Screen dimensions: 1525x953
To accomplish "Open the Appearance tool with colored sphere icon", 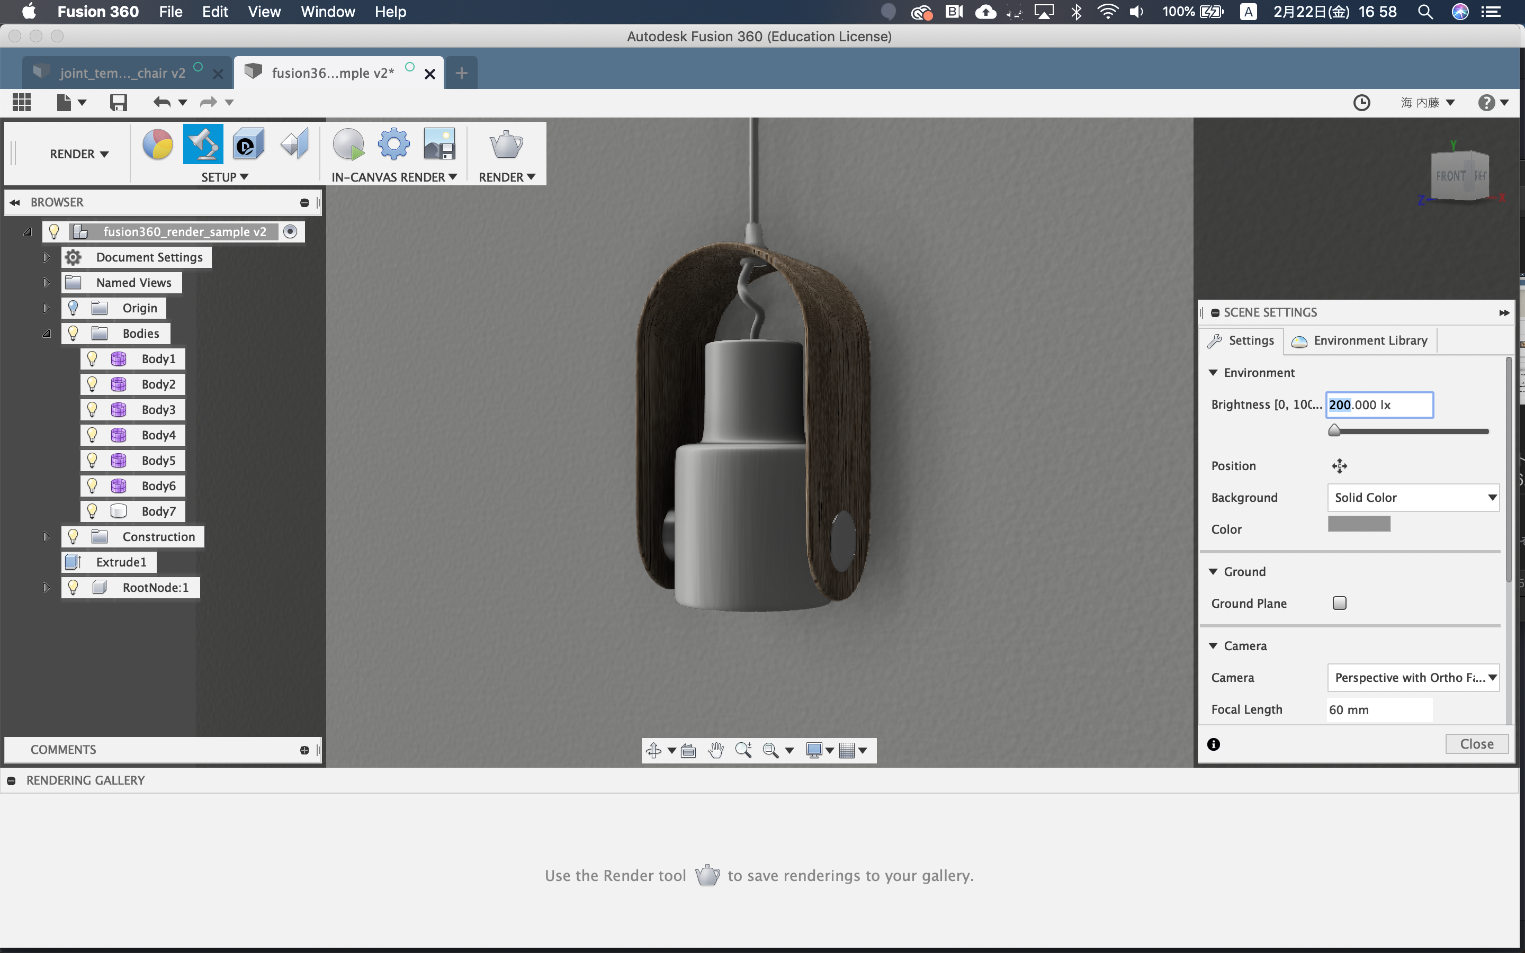I will [158, 145].
